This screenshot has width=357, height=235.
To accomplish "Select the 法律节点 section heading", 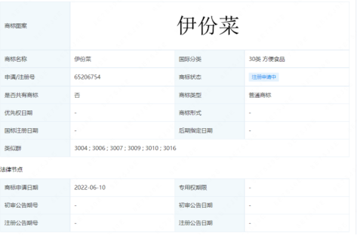I will pyautogui.click(x=11, y=169).
